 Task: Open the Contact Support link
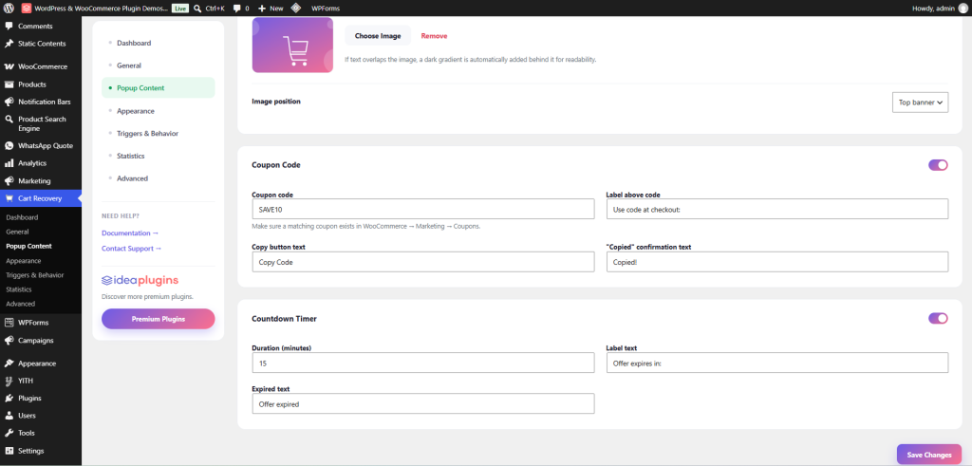click(x=131, y=249)
